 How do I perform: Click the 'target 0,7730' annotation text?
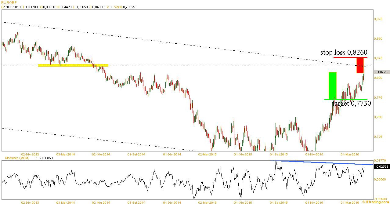pyautogui.click(x=352, y=104)
